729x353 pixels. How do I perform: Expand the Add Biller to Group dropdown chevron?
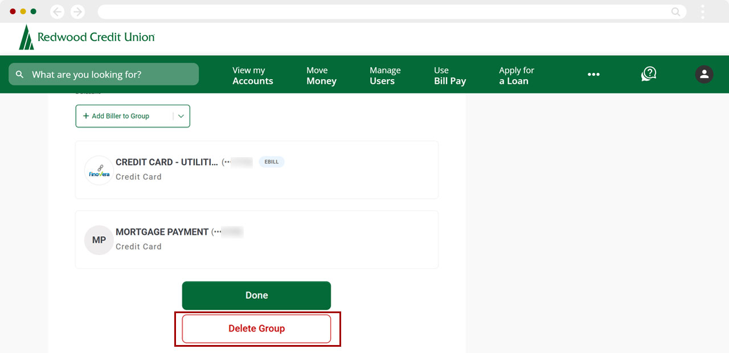(181, 116)
